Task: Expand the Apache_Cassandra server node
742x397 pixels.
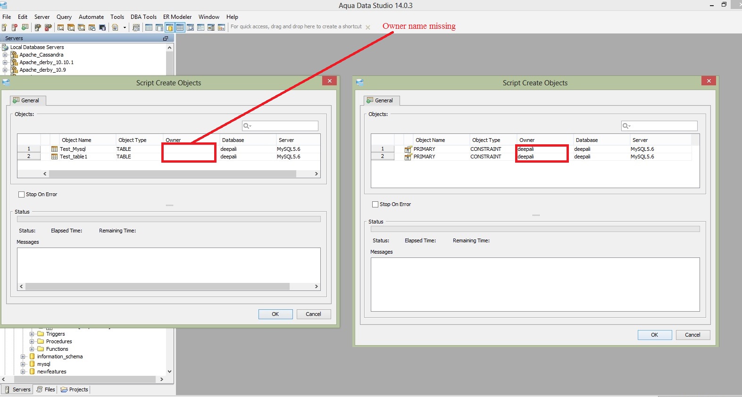Action: [x=5, y=55]
